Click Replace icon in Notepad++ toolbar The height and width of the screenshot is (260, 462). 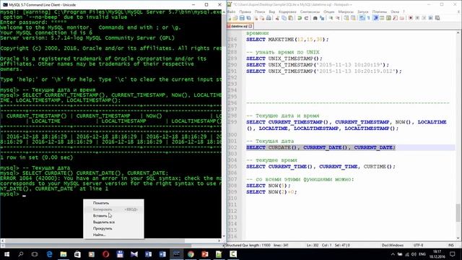click(322, 18)
